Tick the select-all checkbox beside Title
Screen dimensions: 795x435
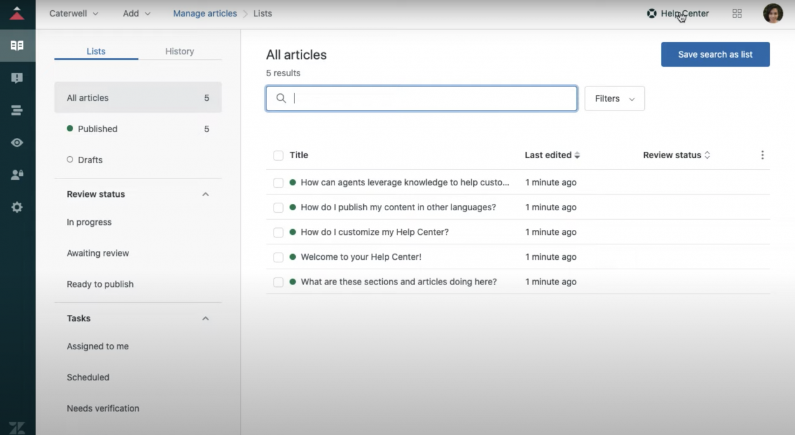(x=278, y=156)
